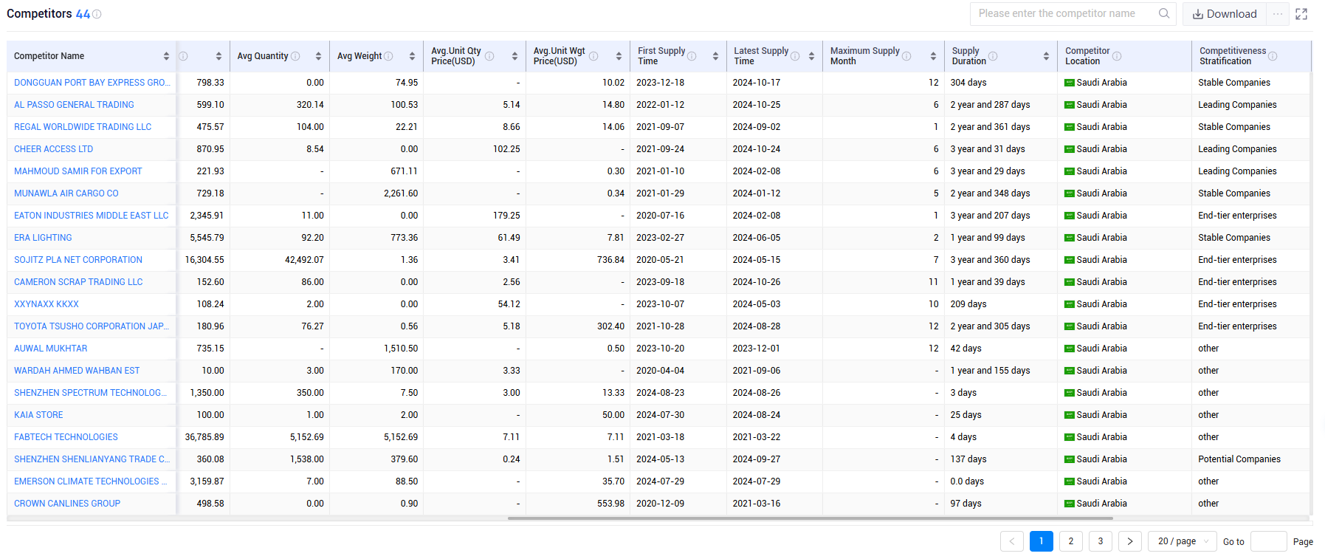Go to the next page arrow
Viewport: 1325px width, 559px height.
coord(1130,541)
